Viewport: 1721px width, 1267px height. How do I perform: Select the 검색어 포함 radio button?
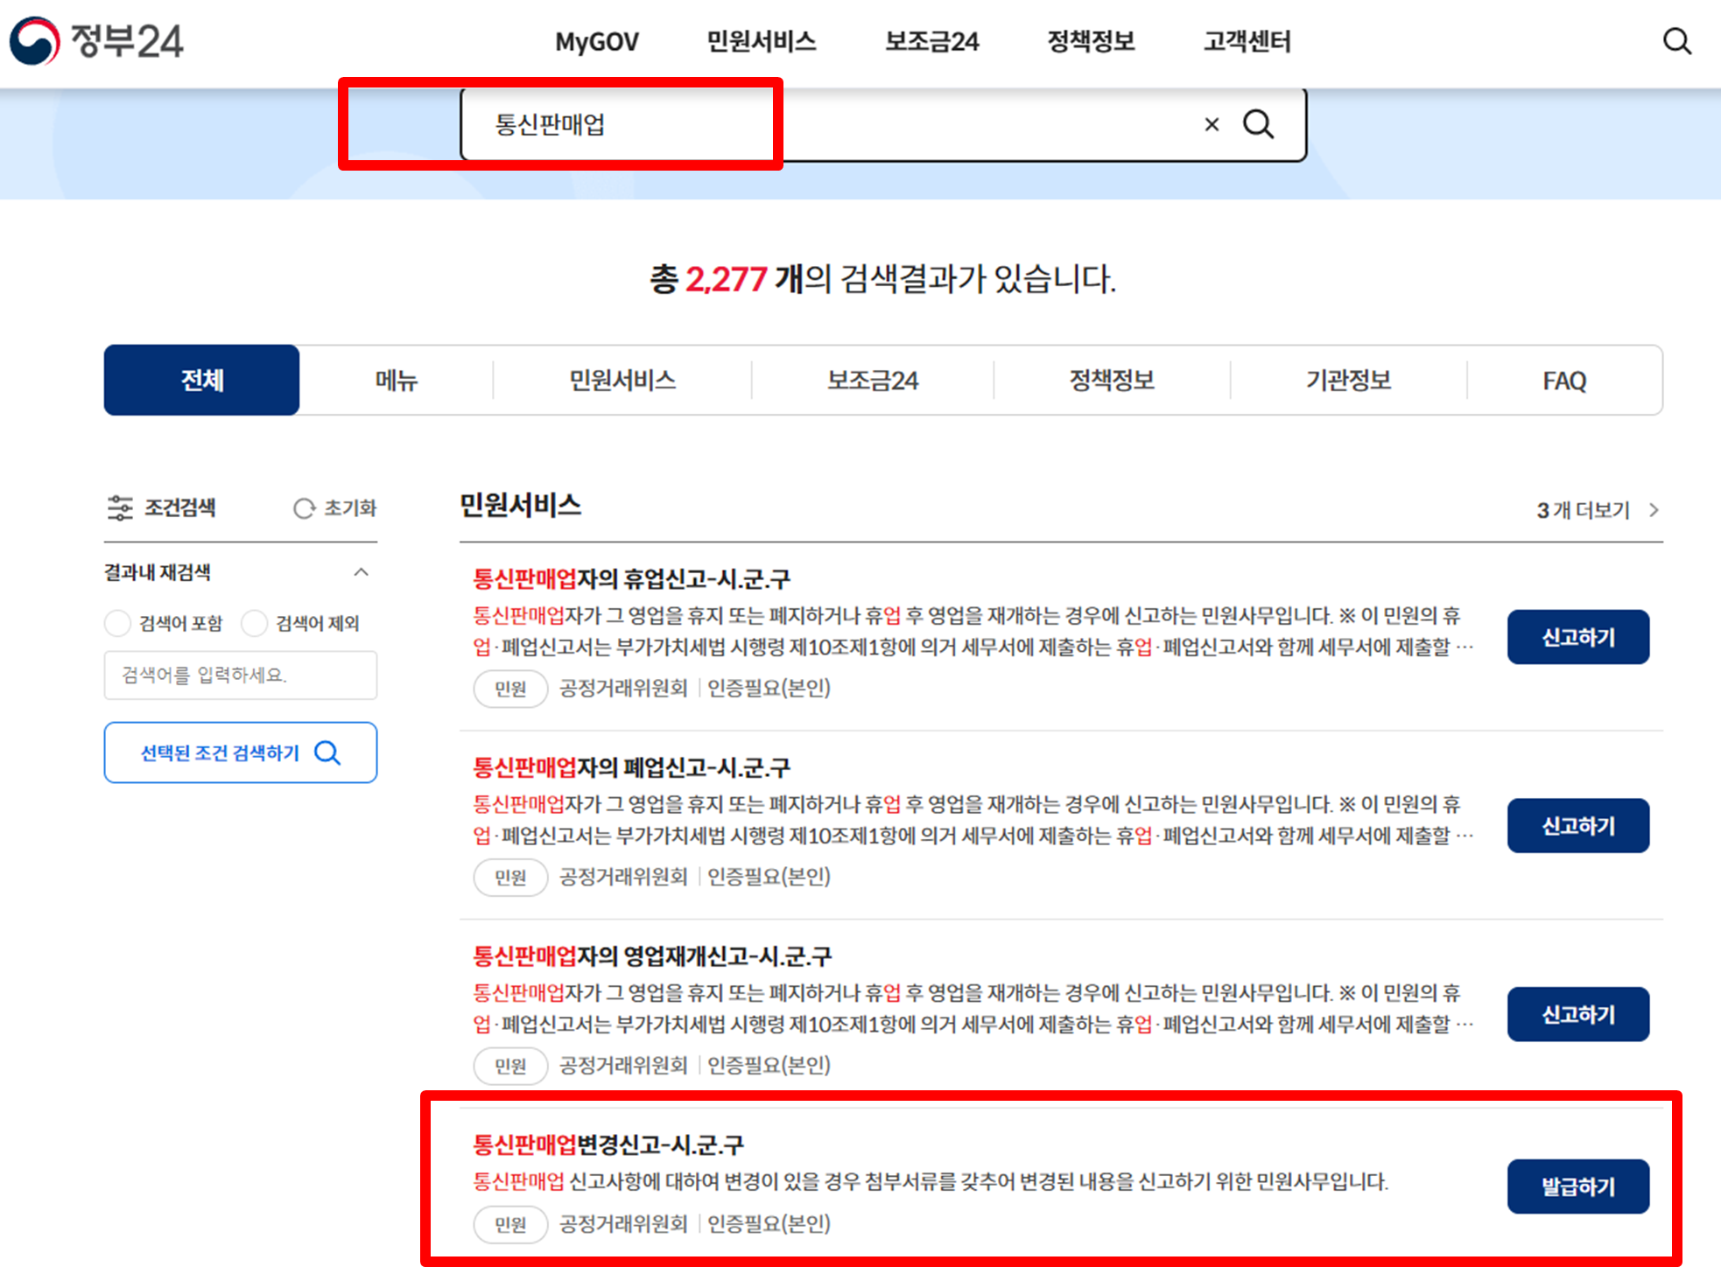[x=117, y=623]
